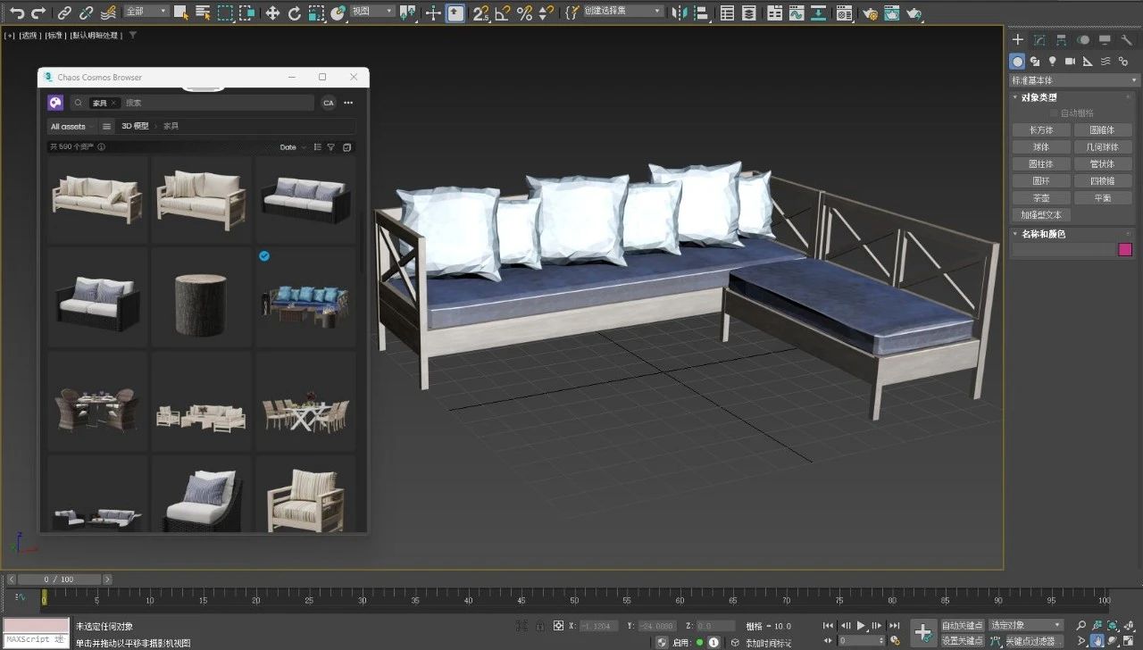Select the Move tool in the toolbar
The image size is (1143, 650).
click(x=273, y=13)
